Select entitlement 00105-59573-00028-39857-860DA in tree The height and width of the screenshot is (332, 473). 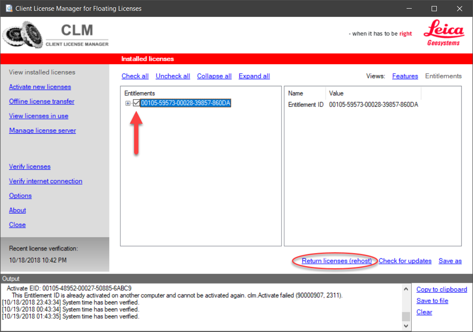(185, 103)
